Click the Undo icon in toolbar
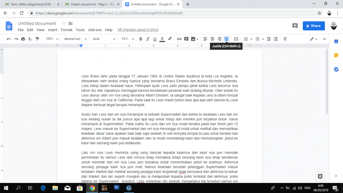The width and height of the screenshot is (343, 193). 9,39
